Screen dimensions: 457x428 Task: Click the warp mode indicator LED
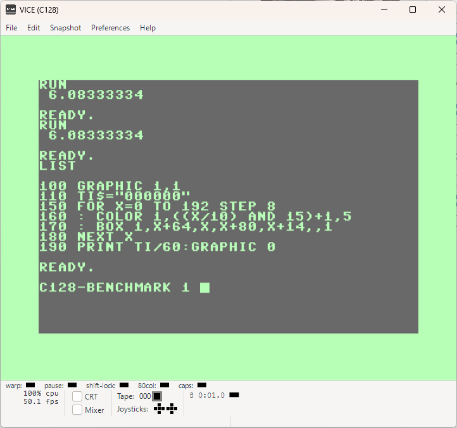click(x=30, y=385)
